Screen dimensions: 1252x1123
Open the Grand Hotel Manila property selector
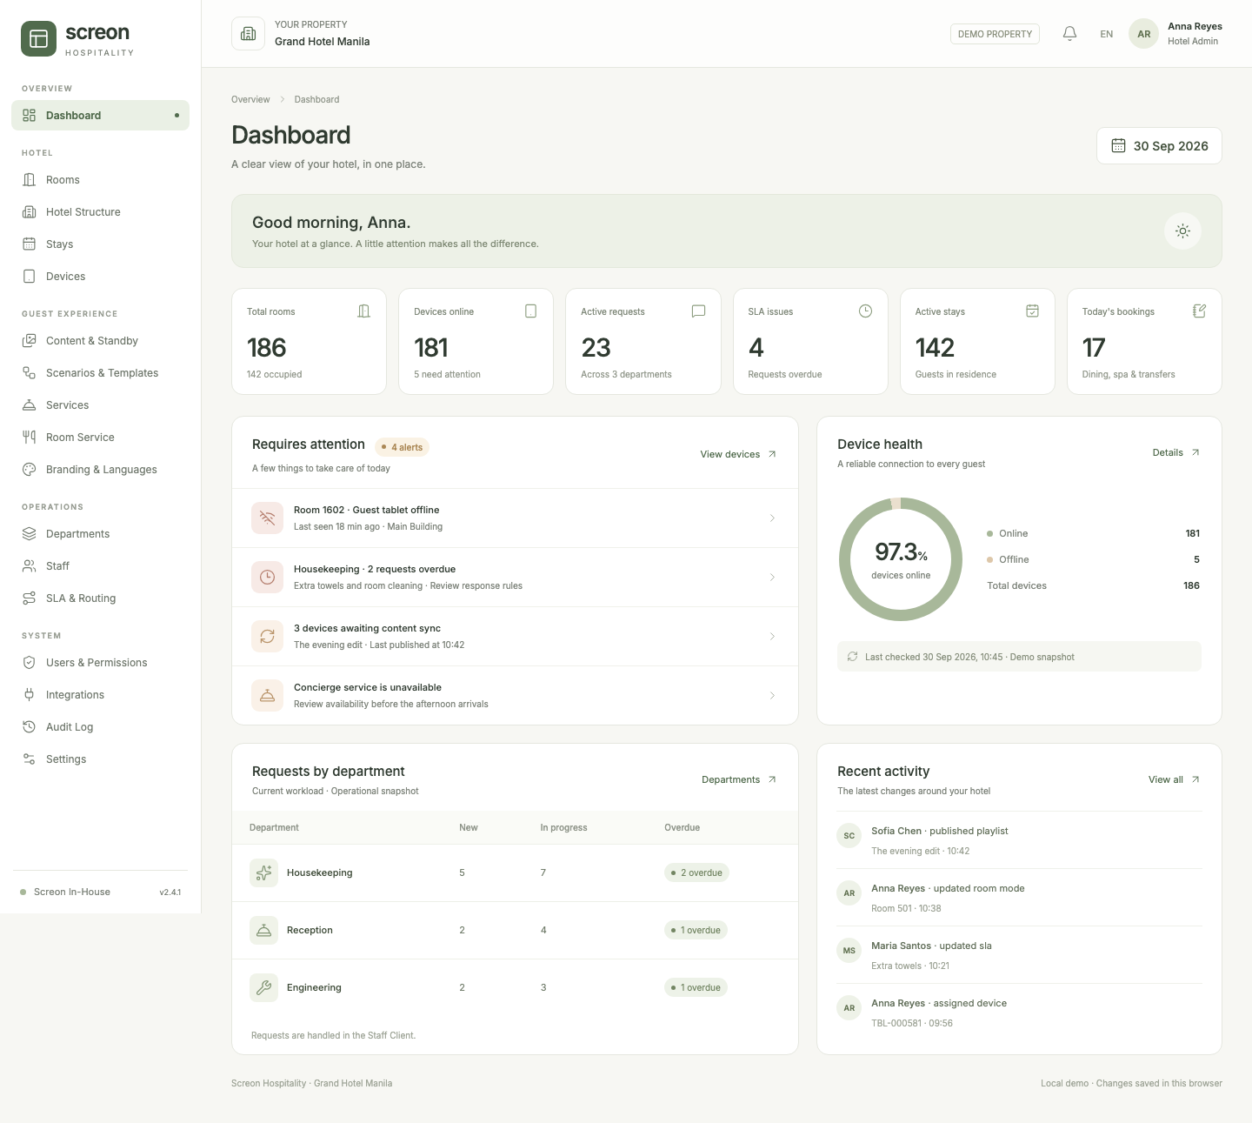coord(301,34)
